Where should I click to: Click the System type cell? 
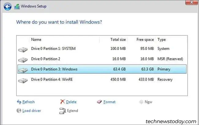coord(163,49)
